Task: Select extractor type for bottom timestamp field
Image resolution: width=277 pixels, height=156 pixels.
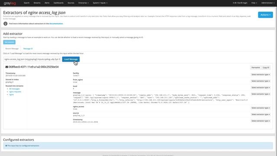Action: point(261,121)
